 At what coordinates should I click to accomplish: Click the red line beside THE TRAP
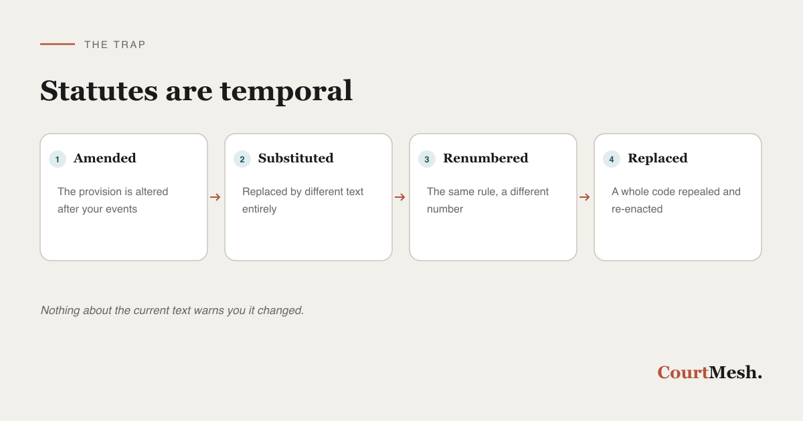[58, 44]
